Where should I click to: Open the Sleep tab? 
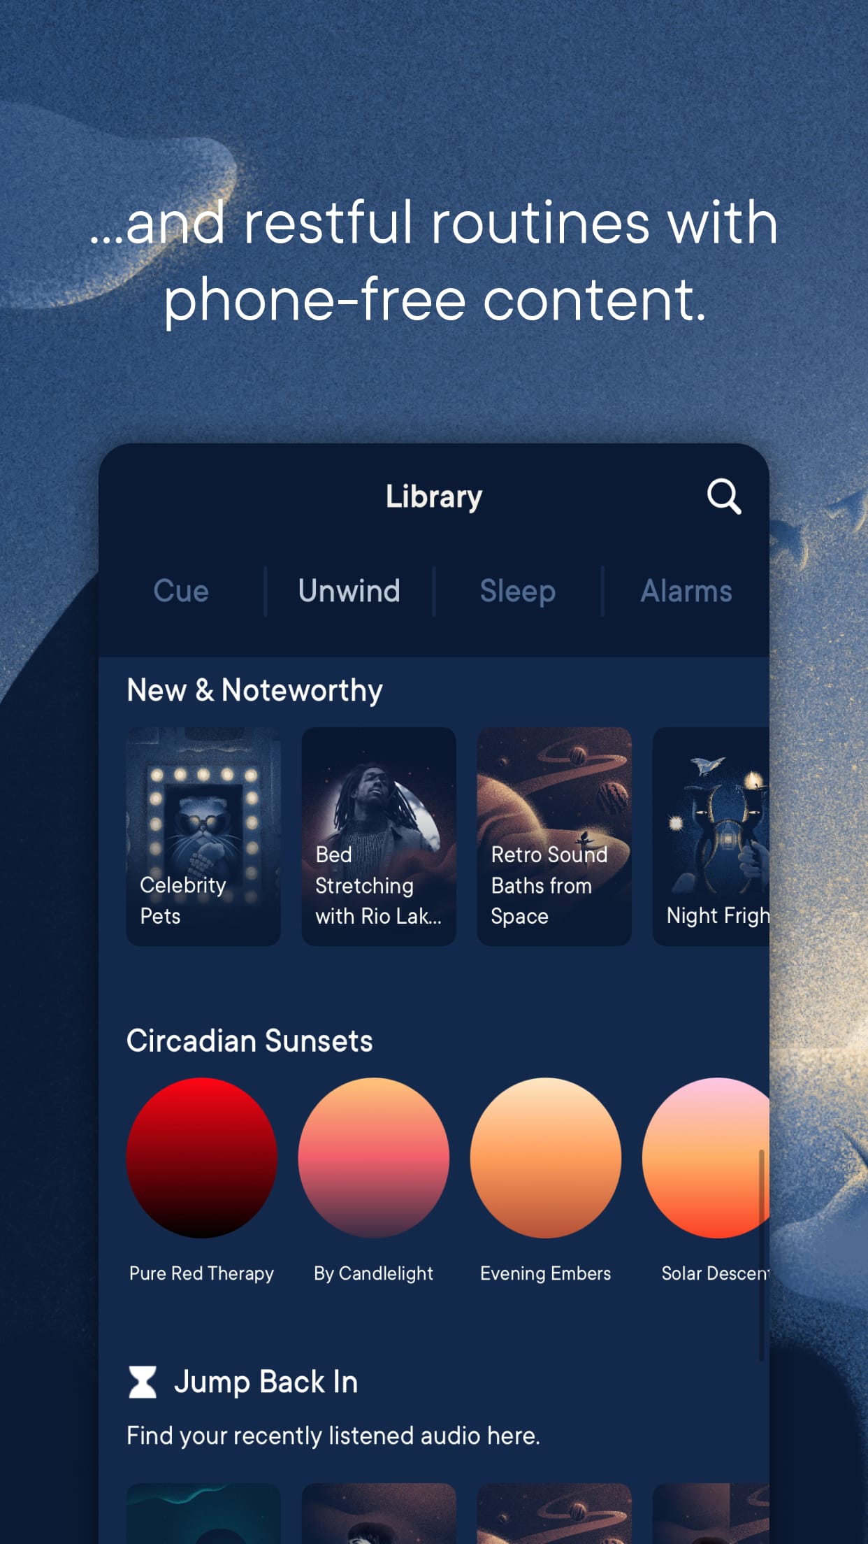(x=518, y=592)
